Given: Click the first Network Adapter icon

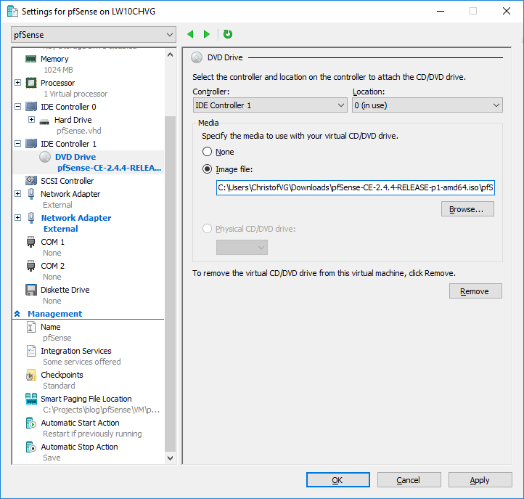Looking at the screenshot, I should (x=31, y=194).
